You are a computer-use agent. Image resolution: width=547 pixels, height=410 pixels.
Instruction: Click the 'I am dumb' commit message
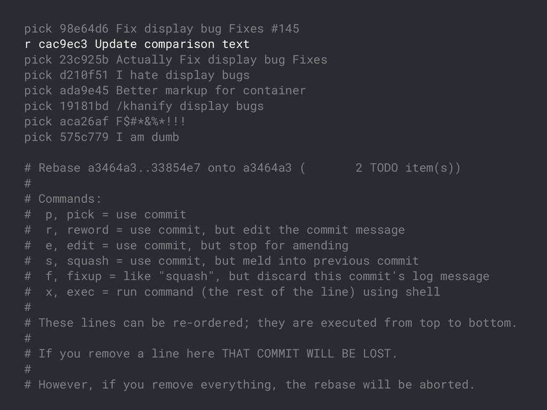(147, 137)
